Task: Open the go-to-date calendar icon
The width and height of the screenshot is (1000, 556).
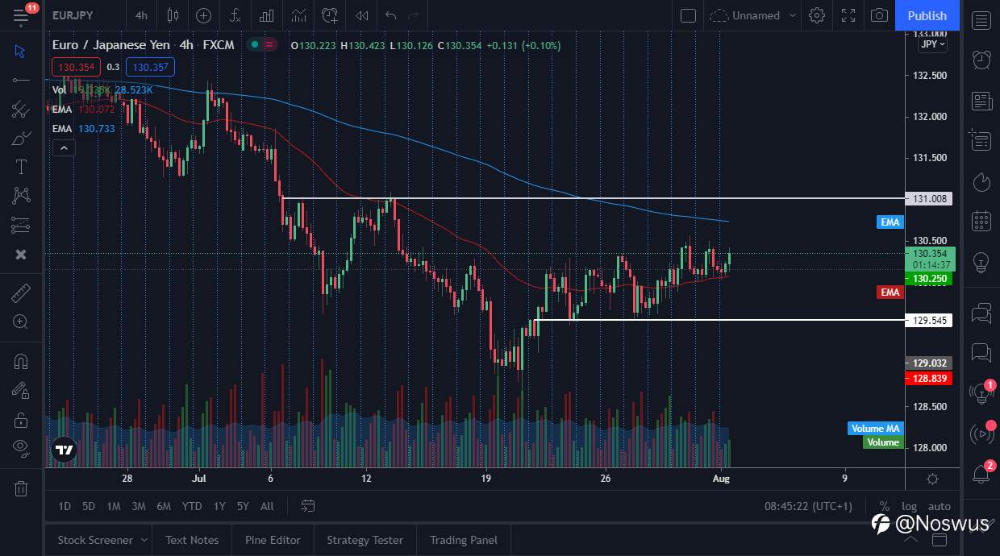Action: click(308, 506)
